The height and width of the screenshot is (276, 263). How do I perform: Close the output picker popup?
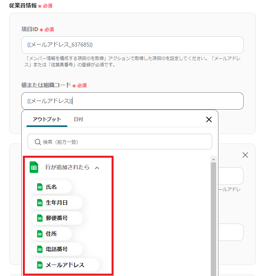point(209,119)
